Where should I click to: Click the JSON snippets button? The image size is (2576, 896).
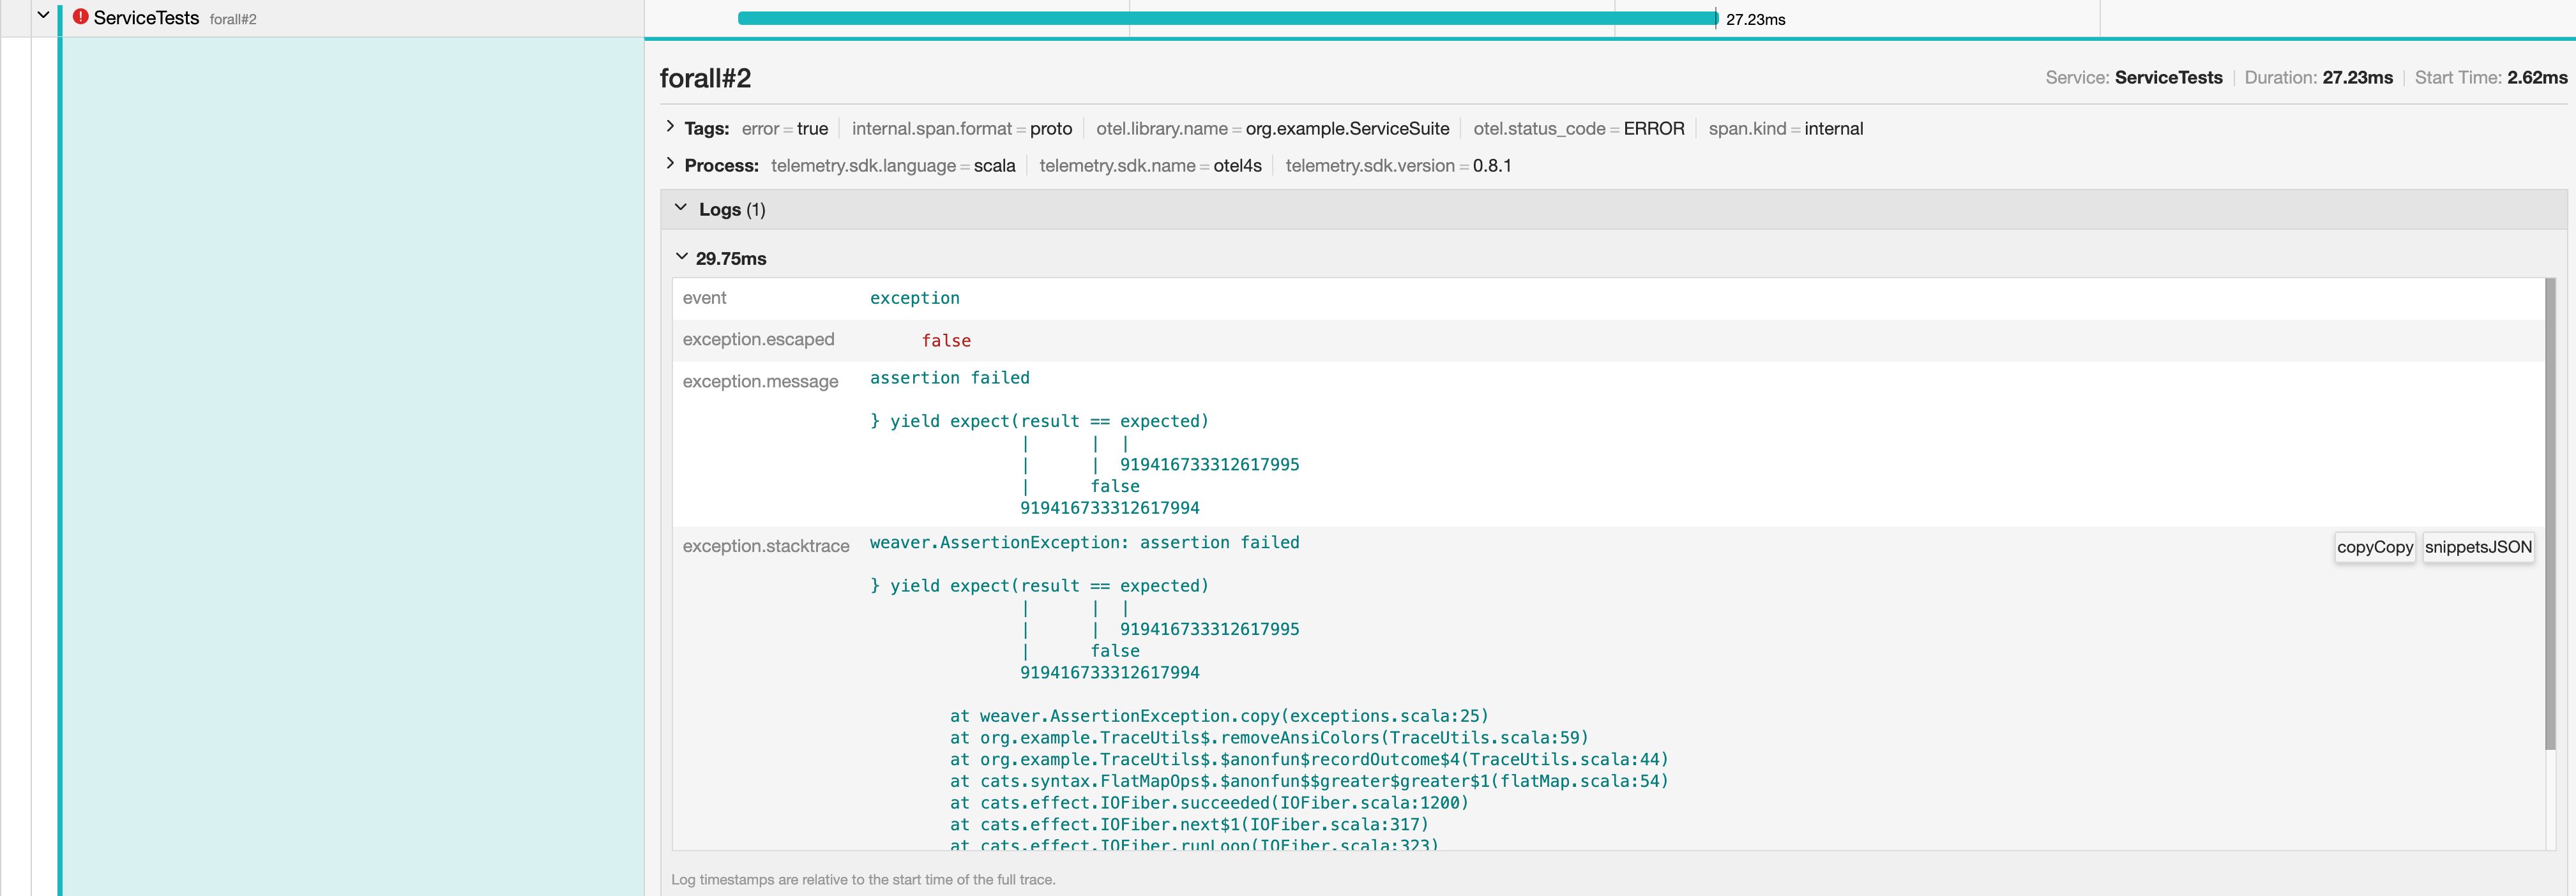tap(2478, 546)
